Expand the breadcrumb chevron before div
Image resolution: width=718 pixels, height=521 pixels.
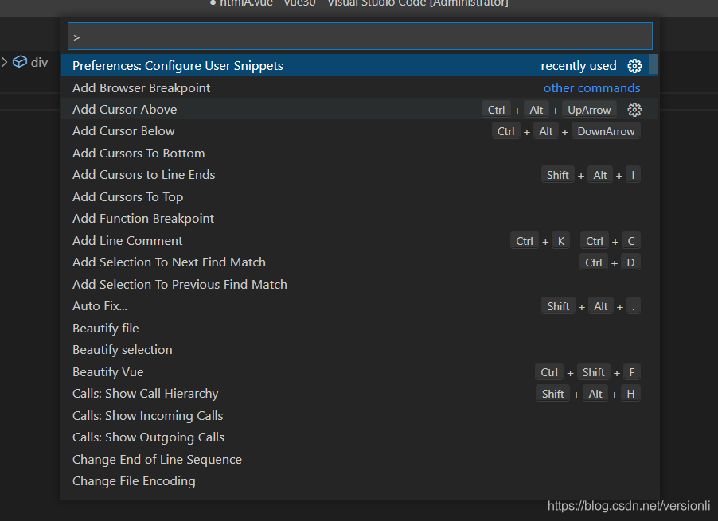tap(4, 62)
